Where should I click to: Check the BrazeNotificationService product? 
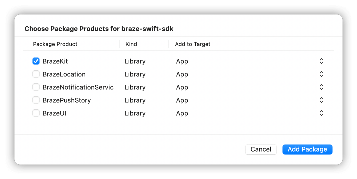(36, 87)
